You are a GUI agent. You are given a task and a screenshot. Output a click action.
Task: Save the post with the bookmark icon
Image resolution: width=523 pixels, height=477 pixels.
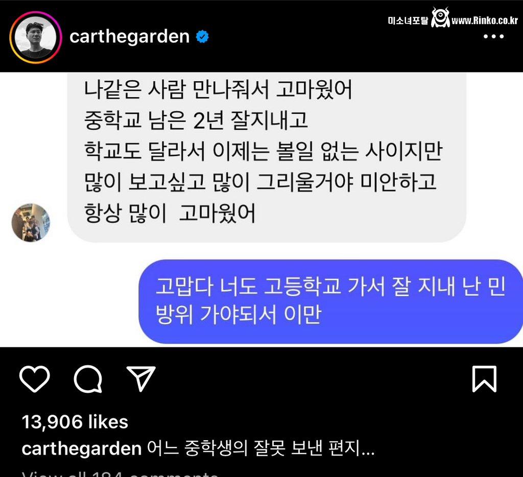click(484, 379)
